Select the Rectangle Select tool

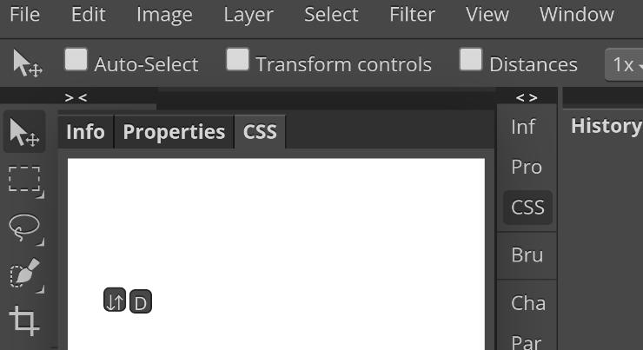pyautogui.click(x=24, y=180)
